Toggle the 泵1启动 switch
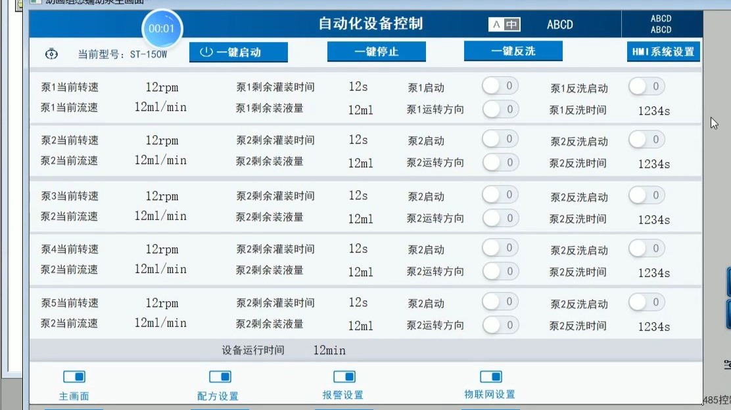The height and width of the screenshot is (410, 731). tap(500, 86)
